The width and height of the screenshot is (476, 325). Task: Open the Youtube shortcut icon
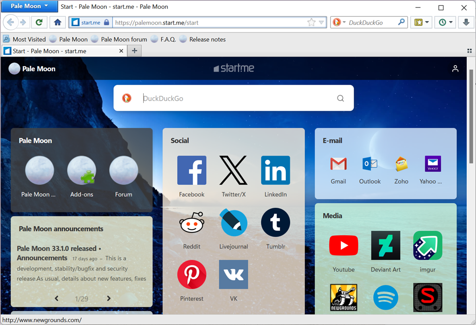(344, 245)
